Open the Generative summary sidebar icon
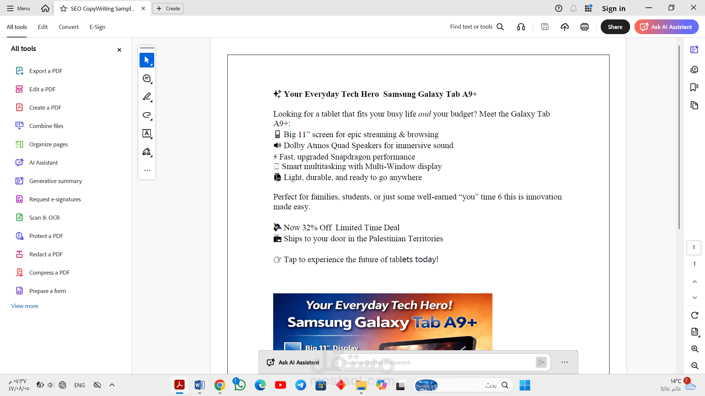Viewport: 705px width, 396px height. pyautogui.click(x=694, y=49)
